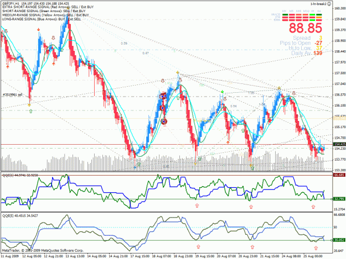346x259 pixels.
Task: Select the top circled blue diamond marker
Action: click(163, 97)
